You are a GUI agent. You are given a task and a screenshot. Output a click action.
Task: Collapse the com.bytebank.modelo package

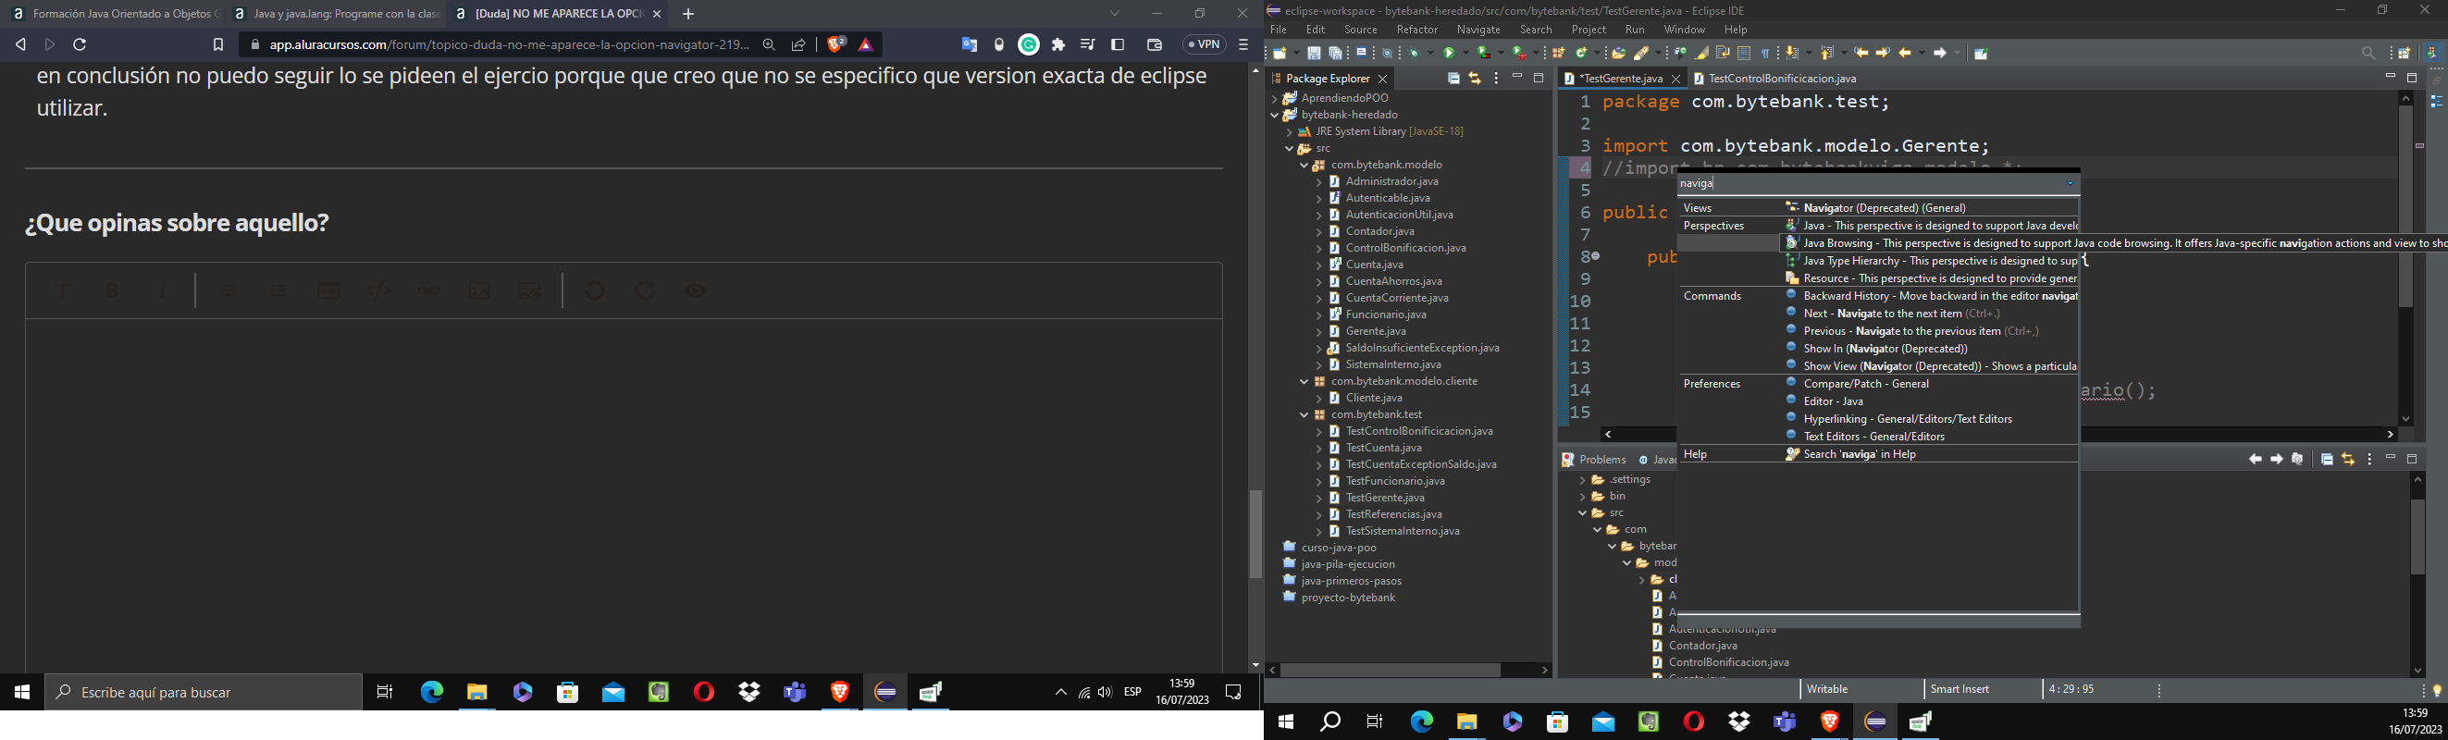1304,166
